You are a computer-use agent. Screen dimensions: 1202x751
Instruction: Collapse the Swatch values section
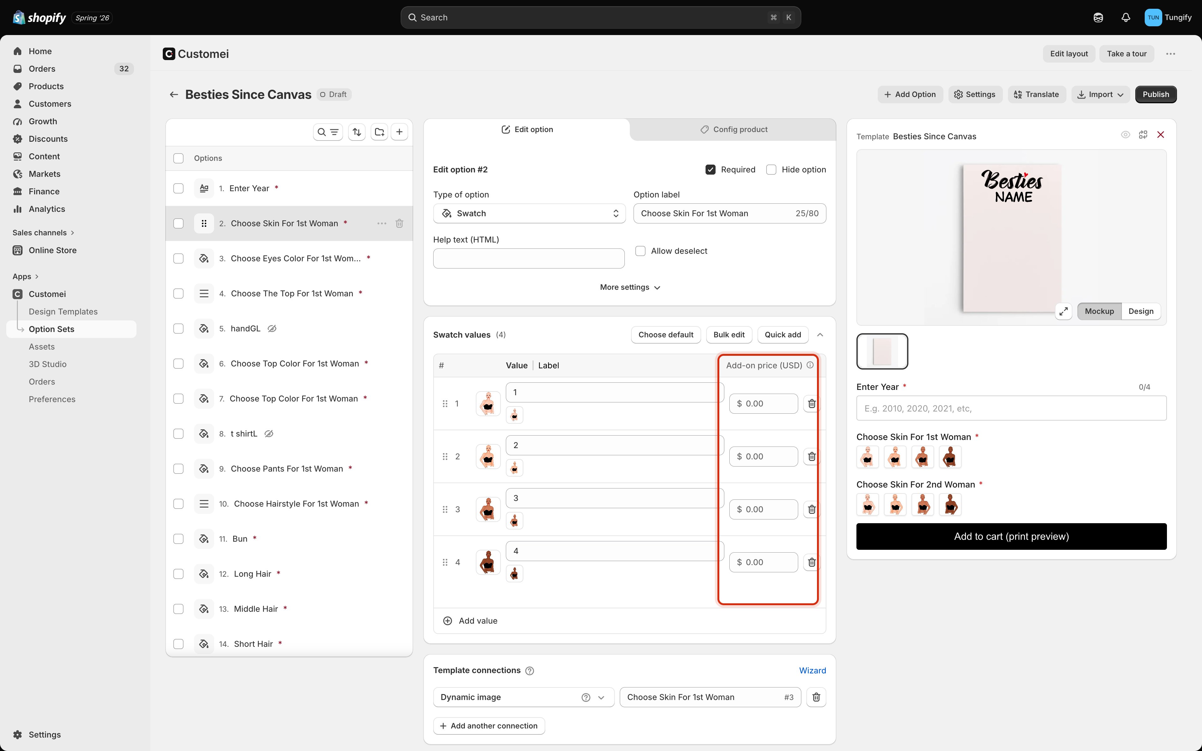point(820,335)
